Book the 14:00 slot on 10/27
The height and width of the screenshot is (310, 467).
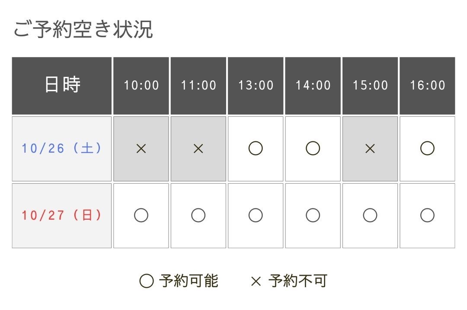pyautogui.click(x=313, y=216)
